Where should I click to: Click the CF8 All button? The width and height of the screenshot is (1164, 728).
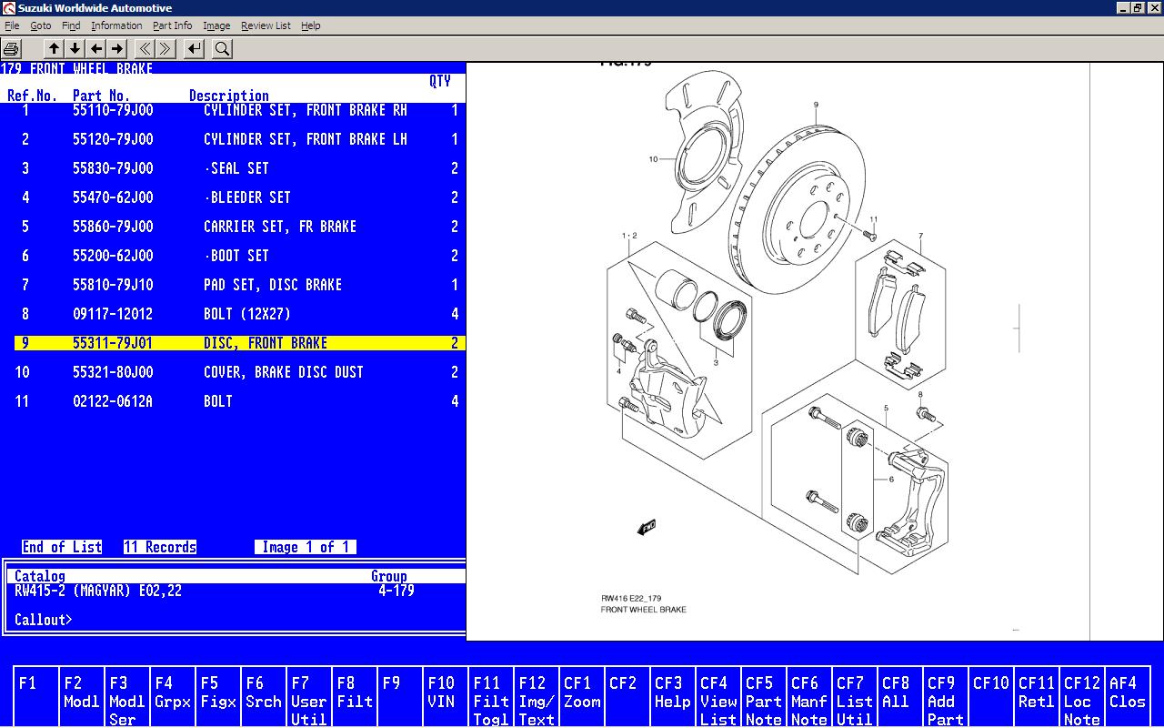click(900, 697)
